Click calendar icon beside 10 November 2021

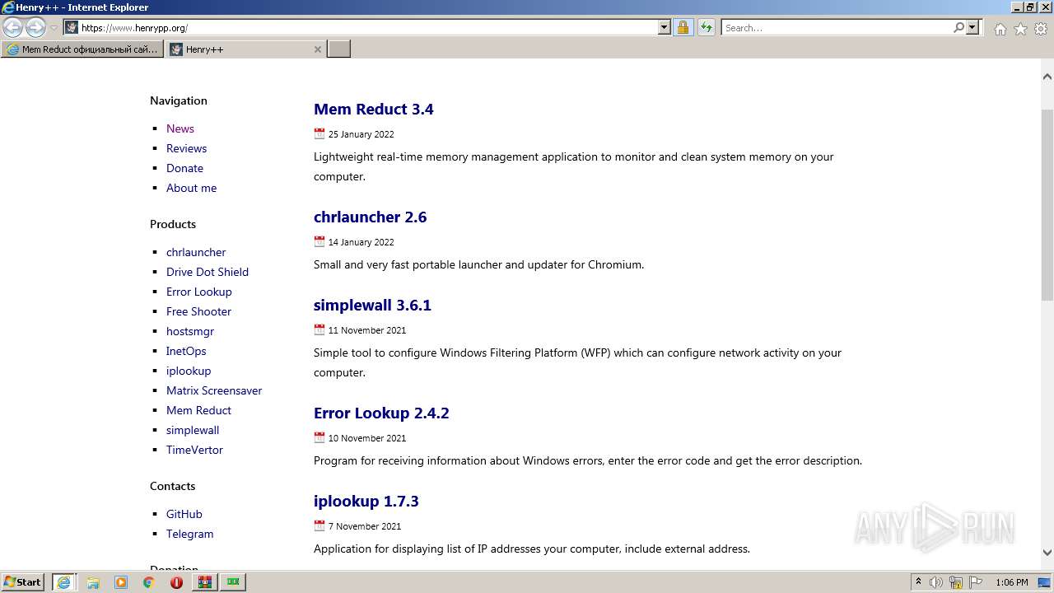tap(319, 437)
